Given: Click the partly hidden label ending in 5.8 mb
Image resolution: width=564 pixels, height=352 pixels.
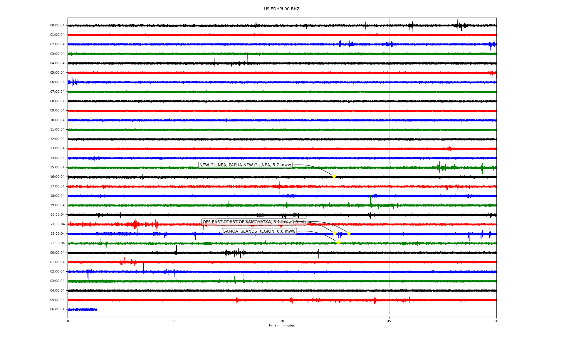Looking at the screenshot, I should [x=300, y=222].
